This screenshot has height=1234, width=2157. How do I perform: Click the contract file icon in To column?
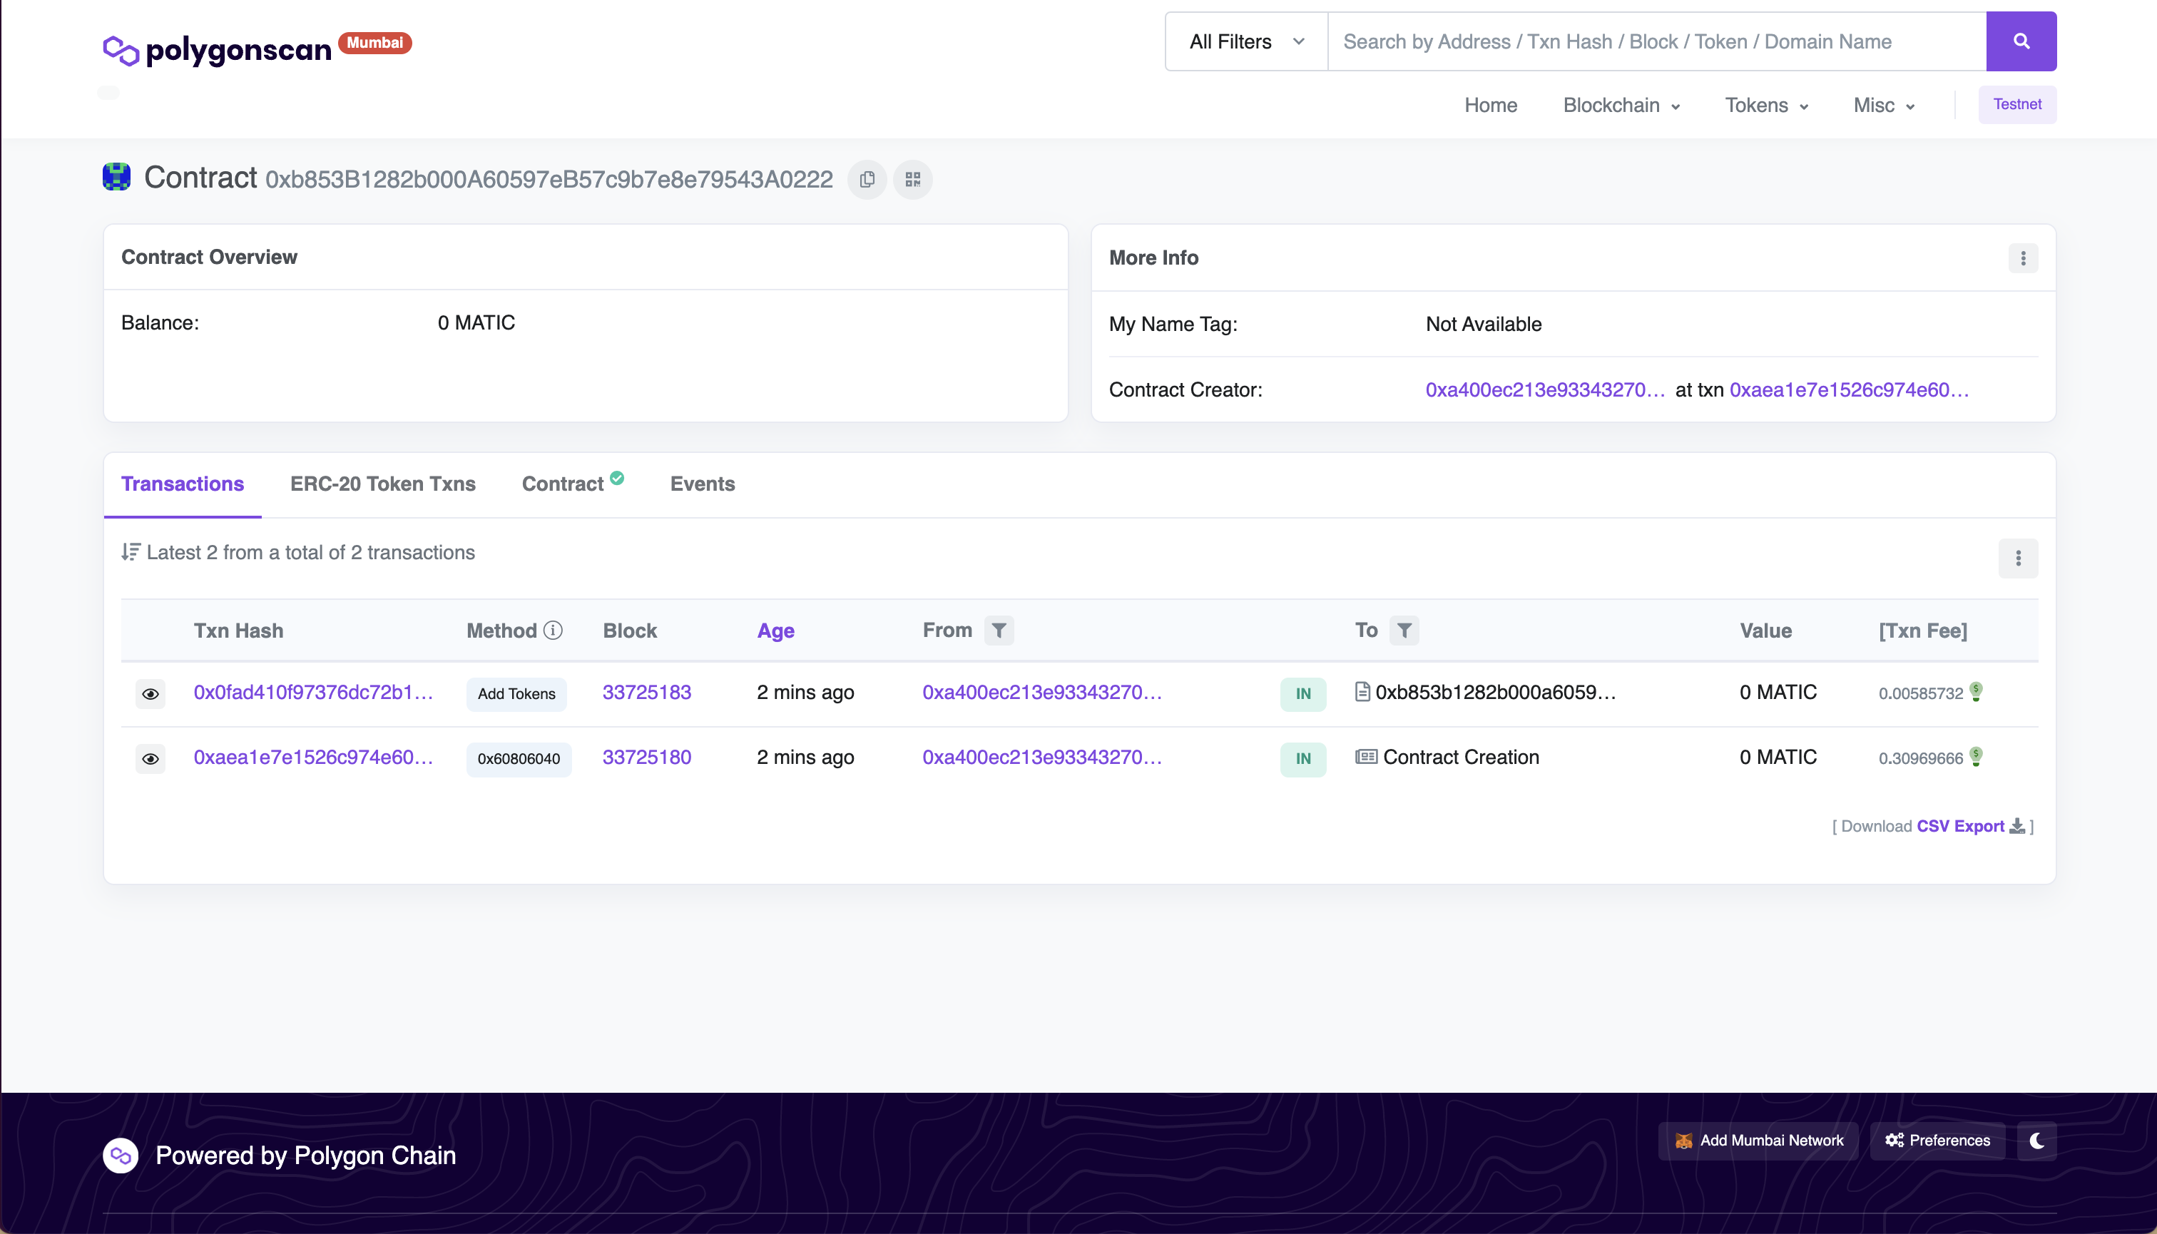(x=1362, y=693)
